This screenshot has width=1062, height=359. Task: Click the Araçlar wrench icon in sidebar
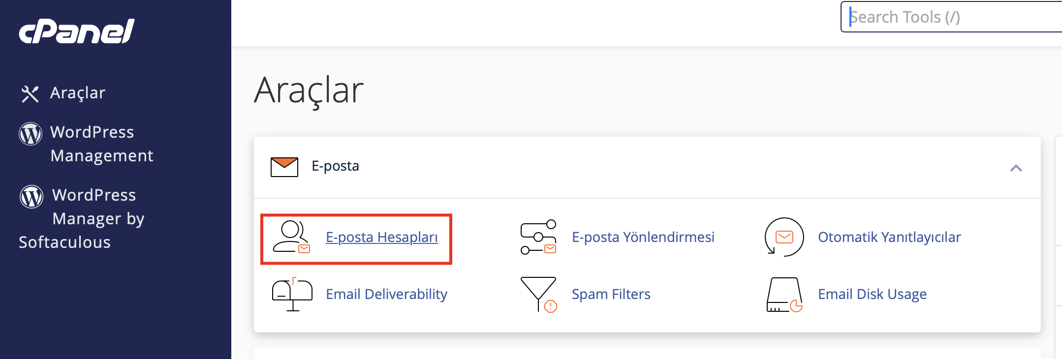(x=30, y=93)
